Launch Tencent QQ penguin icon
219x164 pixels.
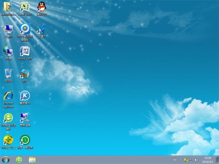(x=41, y=7)
